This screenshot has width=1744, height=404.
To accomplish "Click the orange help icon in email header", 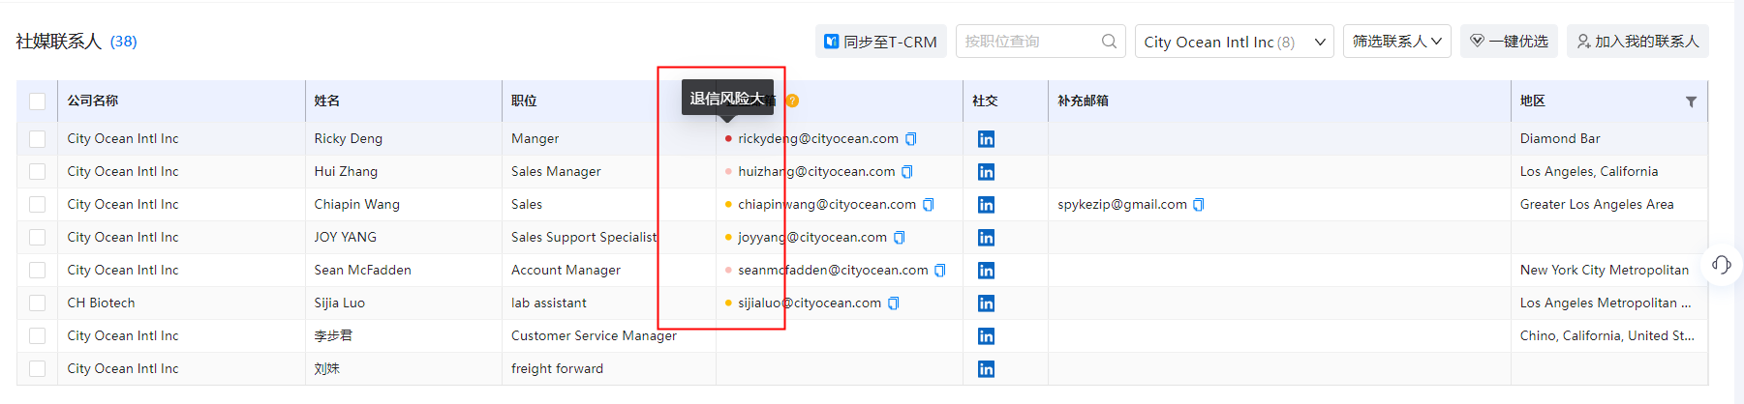I will 792,101.
